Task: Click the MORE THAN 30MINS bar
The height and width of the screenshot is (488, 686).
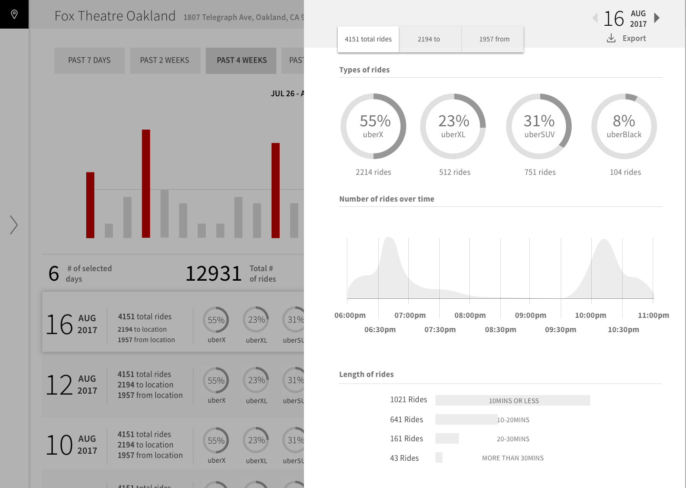Action: tap(439, 457)
